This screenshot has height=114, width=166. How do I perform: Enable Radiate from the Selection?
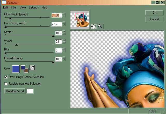pos(6,84)
